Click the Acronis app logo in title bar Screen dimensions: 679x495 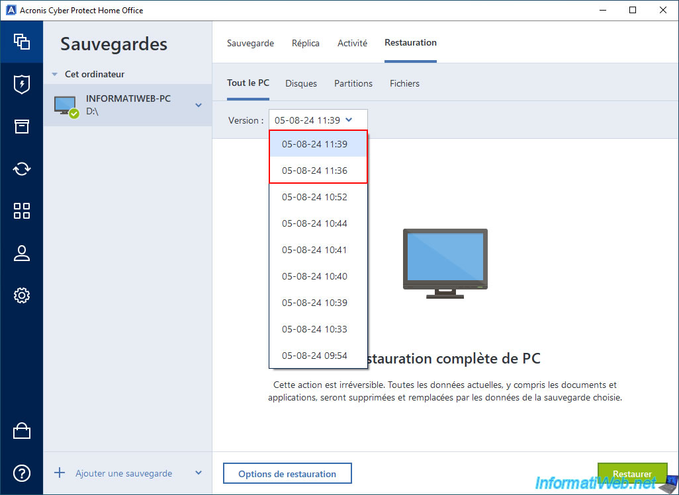click(11, 10)
